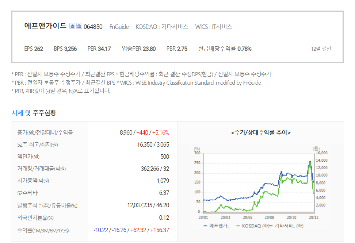This screenshot has height=243, width=355.
Task: Select the closing price 8,960 value
Action: click(x=126, y=132)
